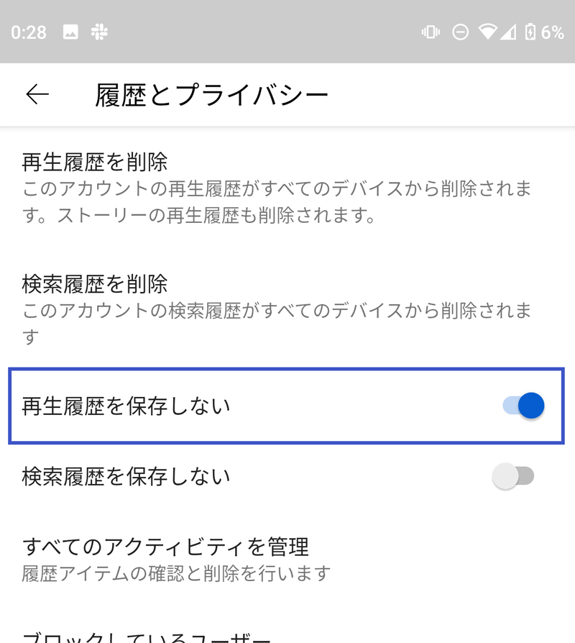Tap the 検索履歴を保存しない label text
Viewport: 575px width, 643px height.
126,476
